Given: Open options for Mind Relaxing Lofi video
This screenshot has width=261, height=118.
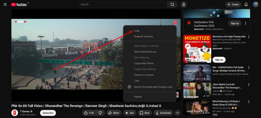Looking at the screenshot, I should [x=249, y=102].
